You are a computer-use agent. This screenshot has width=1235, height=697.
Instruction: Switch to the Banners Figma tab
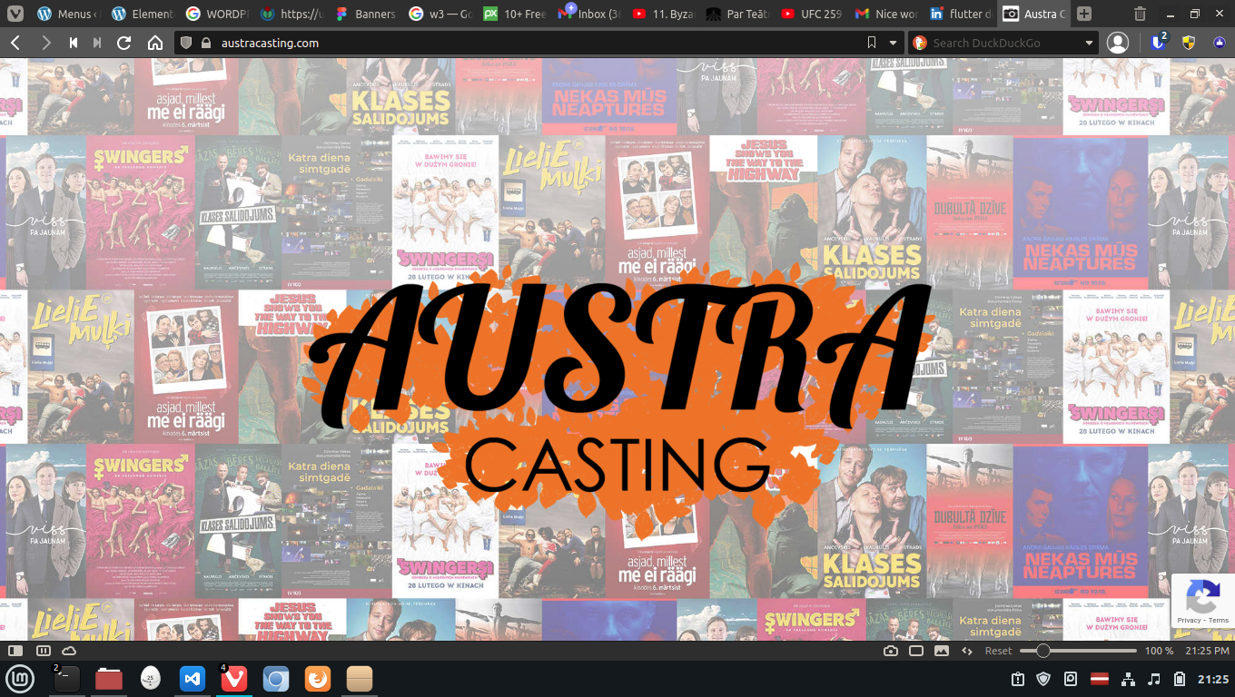click(x=366, y=14)
